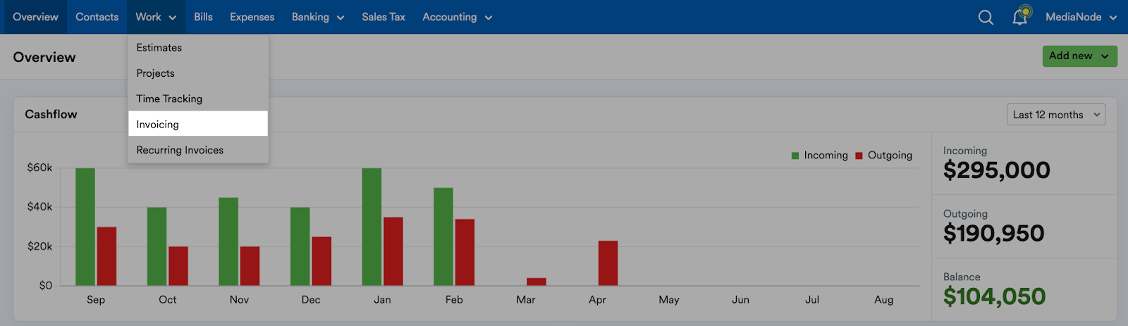The image size is (1128, 326).
Task: Click the Outgoing legend label
Action: 890,156
